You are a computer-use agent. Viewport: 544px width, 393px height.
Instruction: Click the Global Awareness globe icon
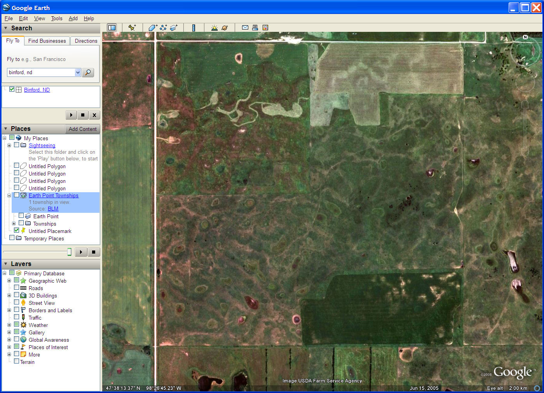coord(23,340)
